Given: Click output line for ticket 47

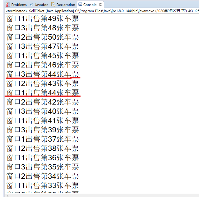Looking at the screenshot, I should click(43, 46).
